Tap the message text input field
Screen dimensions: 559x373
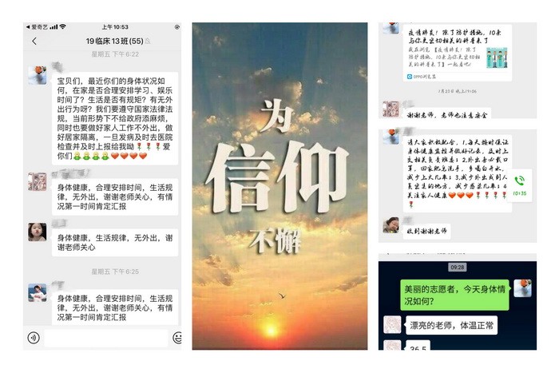[x=105, y=338]
